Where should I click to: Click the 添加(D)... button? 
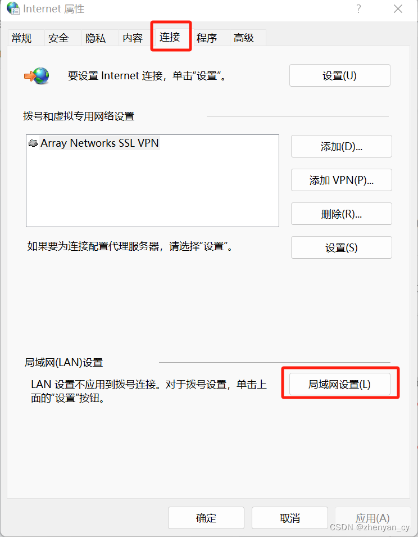[x=342, y=146]
